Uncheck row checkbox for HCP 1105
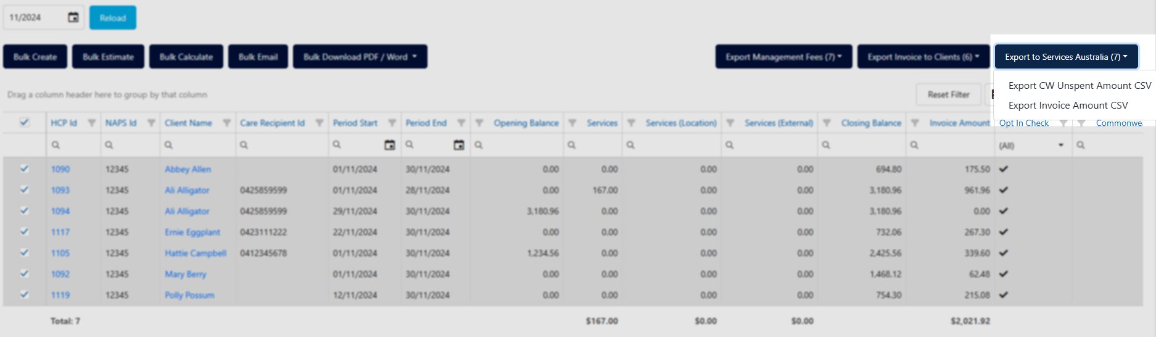Screen dimensions: 1156x337 [x=24, y=252]
